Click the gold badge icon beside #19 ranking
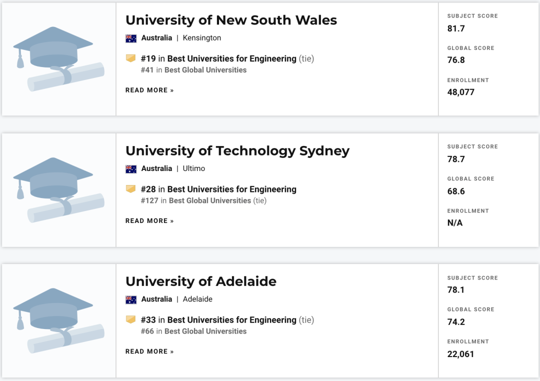The width and height of the screenshot is (540, 381). (131, 58)
